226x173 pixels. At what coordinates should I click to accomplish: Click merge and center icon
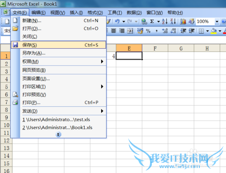[x=130, y=31]
